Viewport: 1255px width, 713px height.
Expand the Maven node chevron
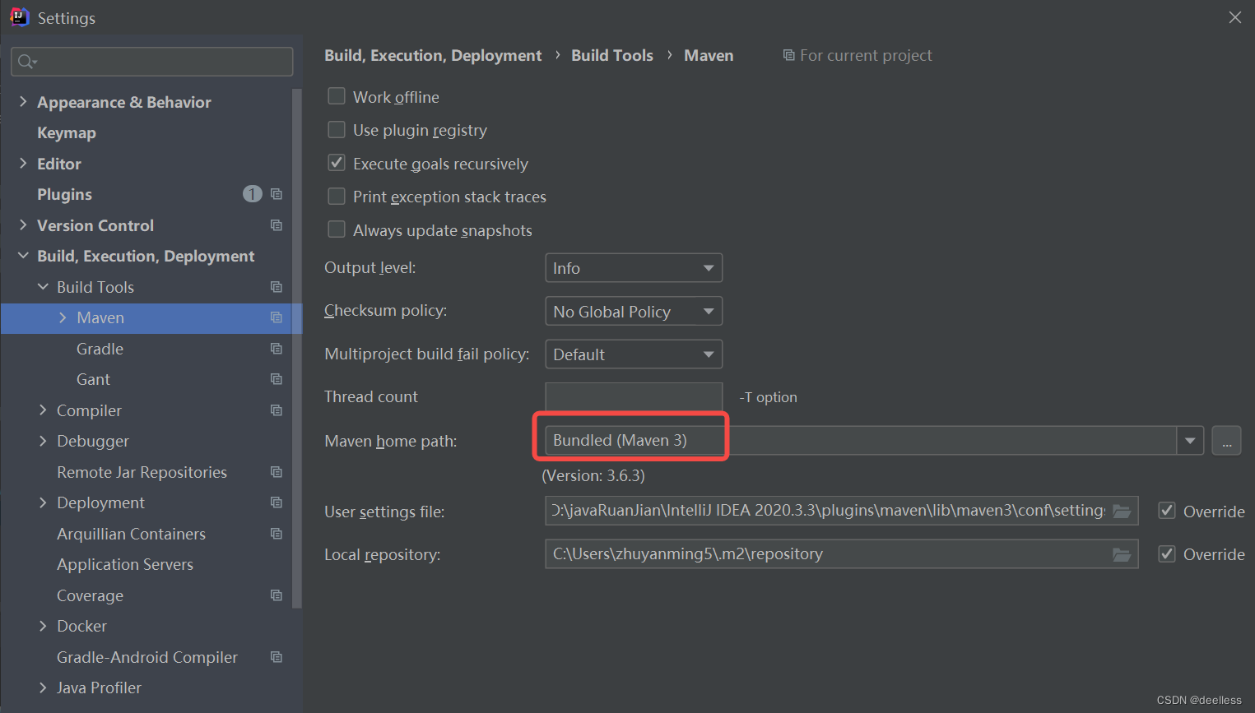(63, 317)
